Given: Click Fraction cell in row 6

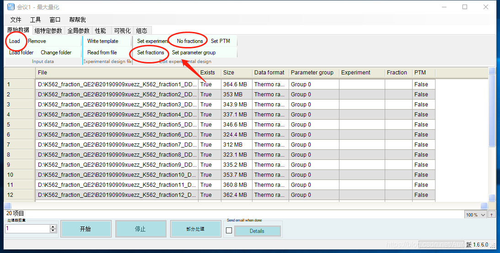Looking at the screenshot, I should [x=398, y=135].
